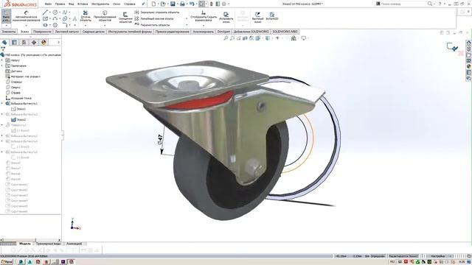Select the Sketch Fillet tool
The image size is (472, 265).
(65, 25)
